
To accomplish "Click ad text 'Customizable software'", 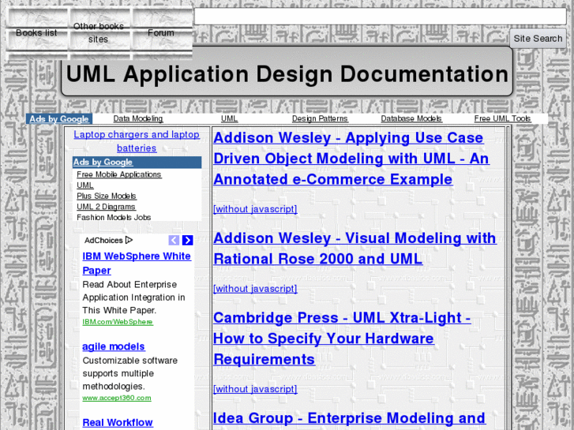I will click(130, 361).
